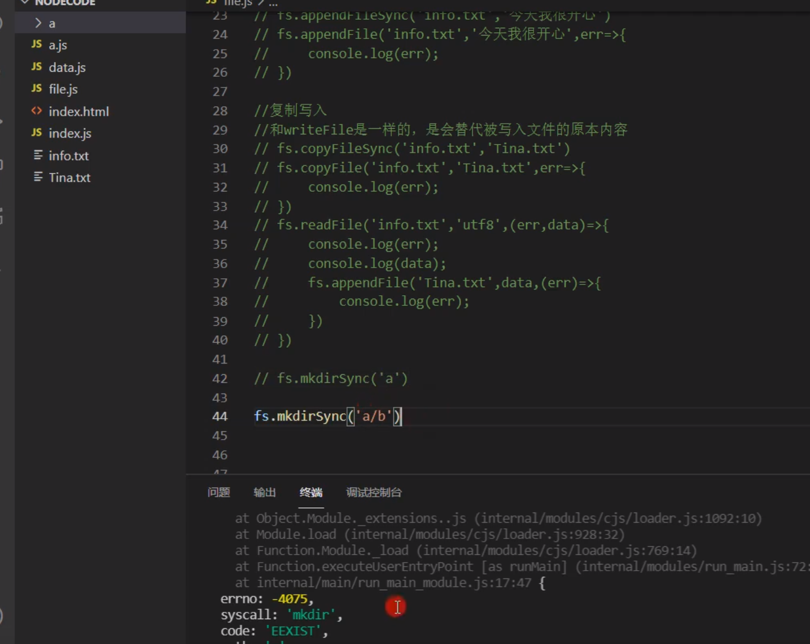This screenshot has width=810, height=644.
Task: Click the syscall: 'mkdir' terminal line
Action: tap(281, 615)
